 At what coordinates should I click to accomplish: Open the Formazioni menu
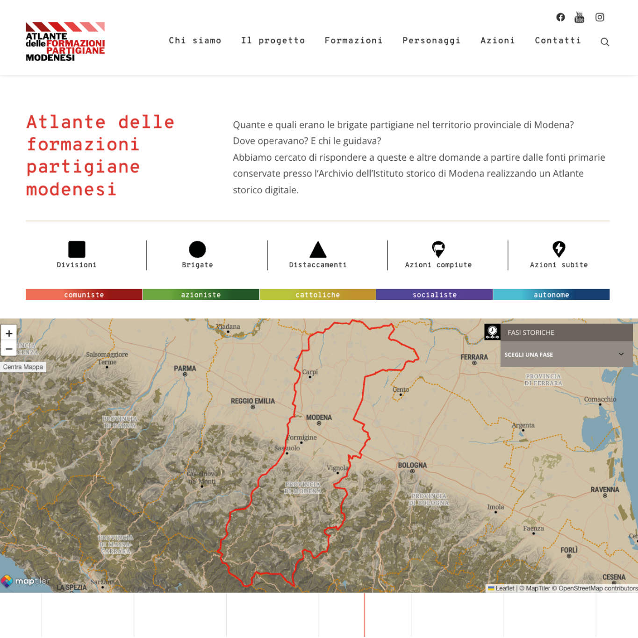[353, 41]
